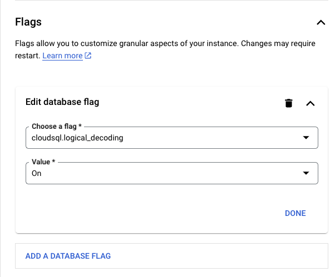This screenshot has width=335, height=277.
Task: Open the Choose a flag dropdown arrow
Action: (306, 138)
